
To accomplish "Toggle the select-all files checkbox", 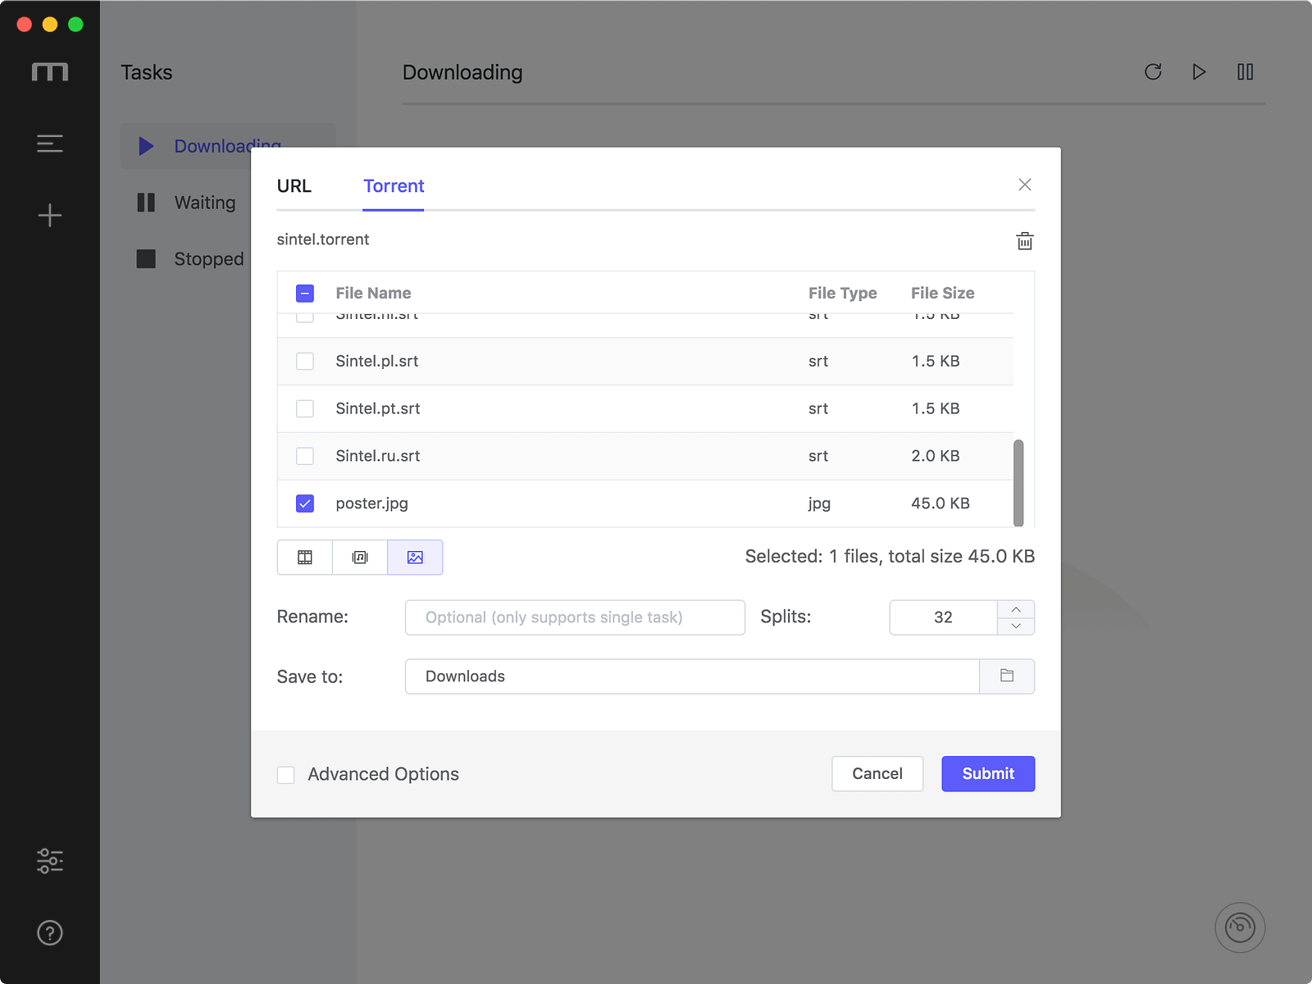I will [x=305, y=293].
